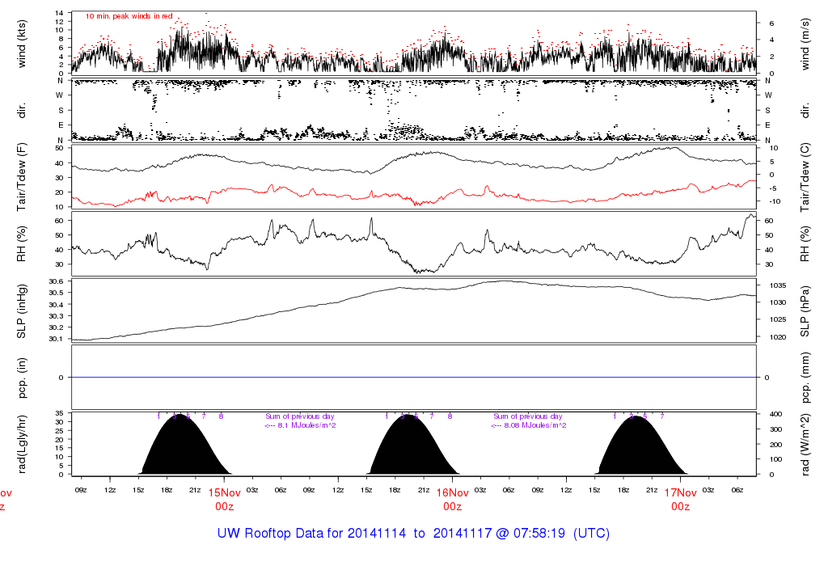The height and width of the screenshot is (566, 828).
Task: Click the 16Nov 00z date label
Action: (x=453, y=499)
